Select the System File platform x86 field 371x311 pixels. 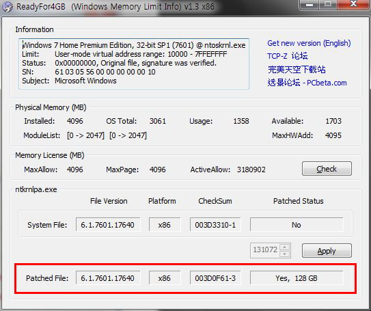pyautogui.click(x=165, y=224)
